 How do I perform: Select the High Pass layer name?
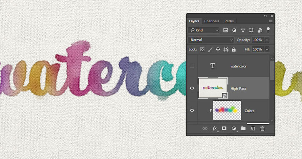pyautogui.click(x=238, y=89)
